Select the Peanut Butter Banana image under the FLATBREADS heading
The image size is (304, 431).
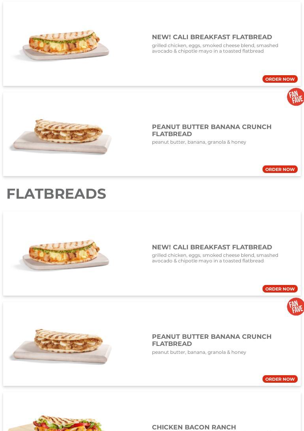61,346
